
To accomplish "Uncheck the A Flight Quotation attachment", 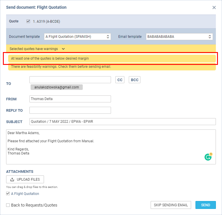I will 8,193.
